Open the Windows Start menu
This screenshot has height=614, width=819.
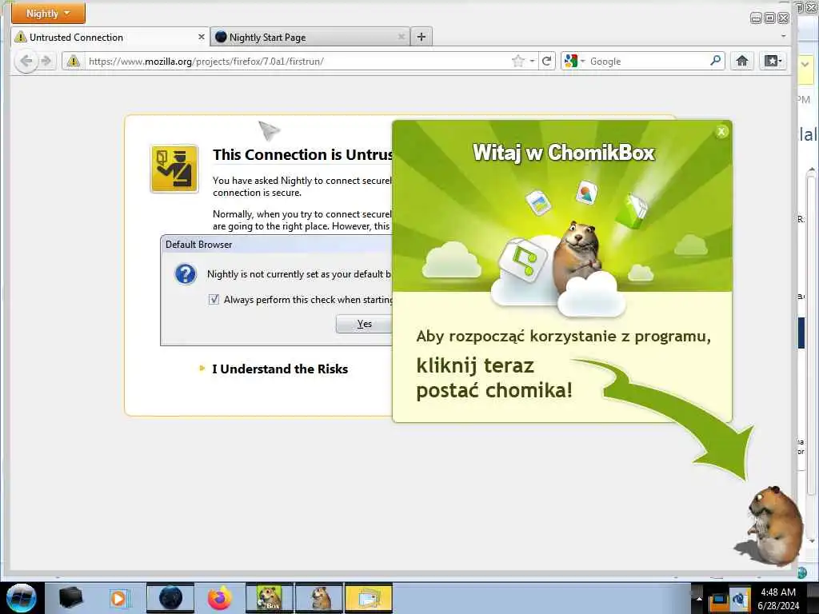click(21, 598)
